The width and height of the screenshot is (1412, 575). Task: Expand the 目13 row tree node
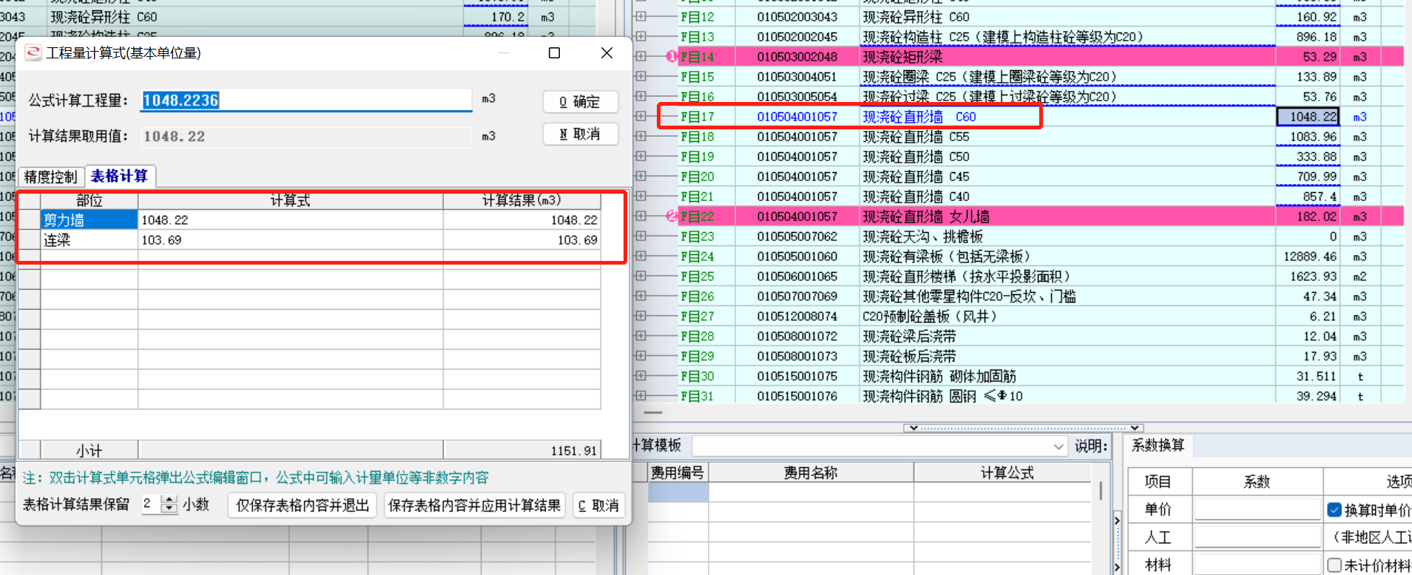point(641,36)
